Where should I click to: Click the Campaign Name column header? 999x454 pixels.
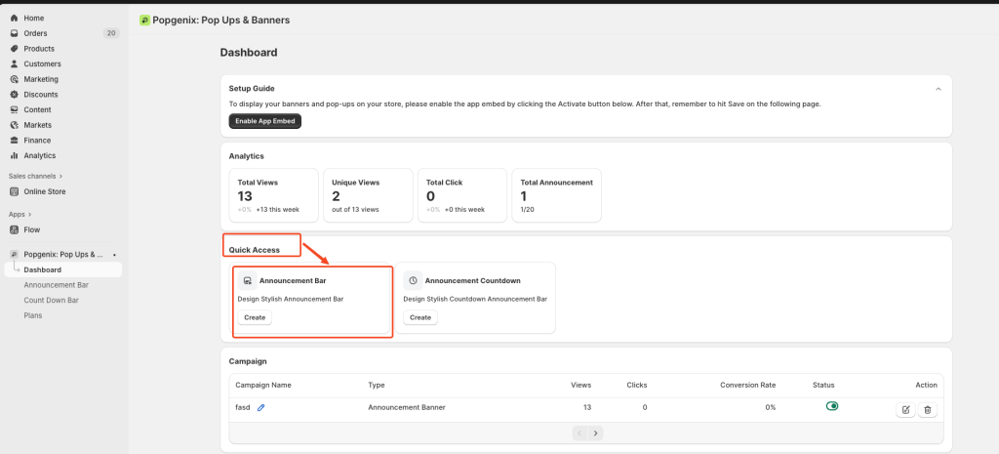coord(263,385)
